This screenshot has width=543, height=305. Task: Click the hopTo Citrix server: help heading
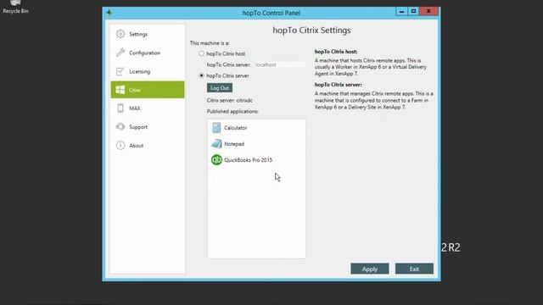338,85
